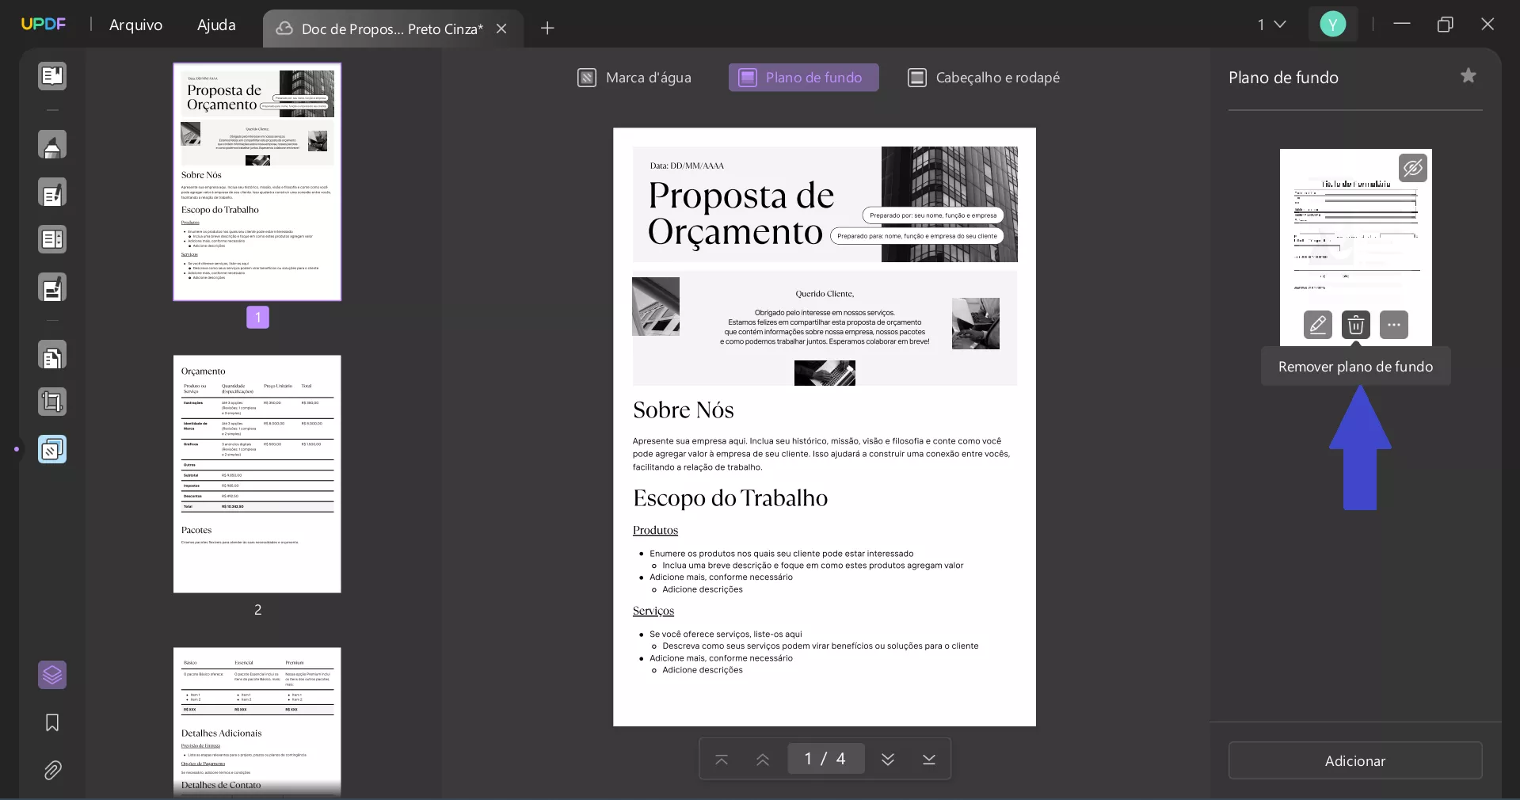Open the Attachments icon in sidebar
The image size is (1520, 800).
point(51,770)
